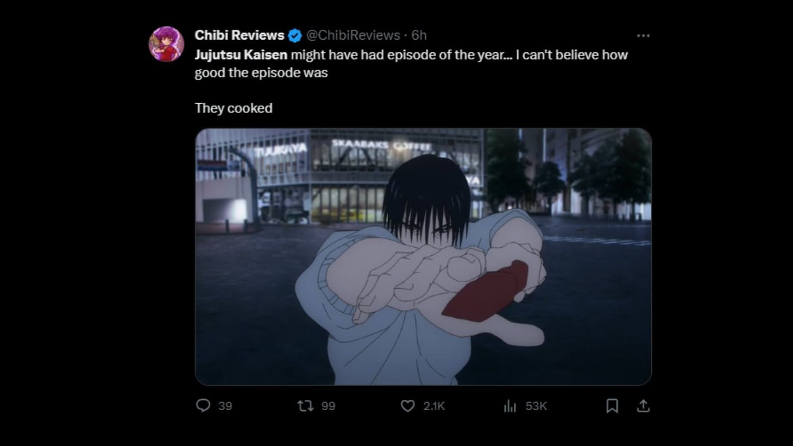Enlarge the anime screenshot image

click(x=423, y=256)
